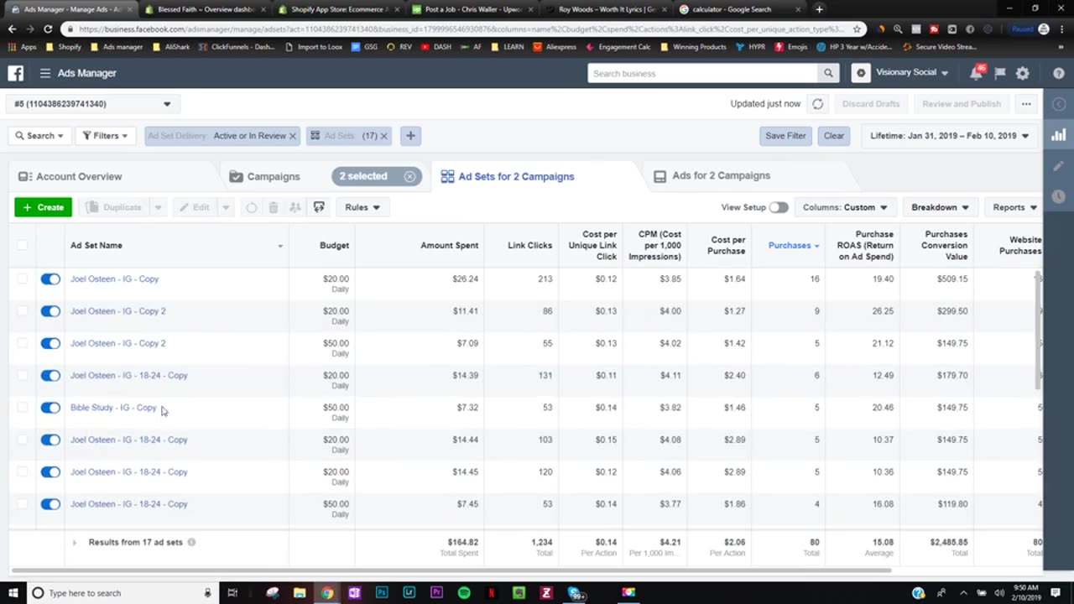This screenshot has width=1074, height=604.
Task: Open the charts panel icon on right sidebar
Action: [x=1059, y=135]
